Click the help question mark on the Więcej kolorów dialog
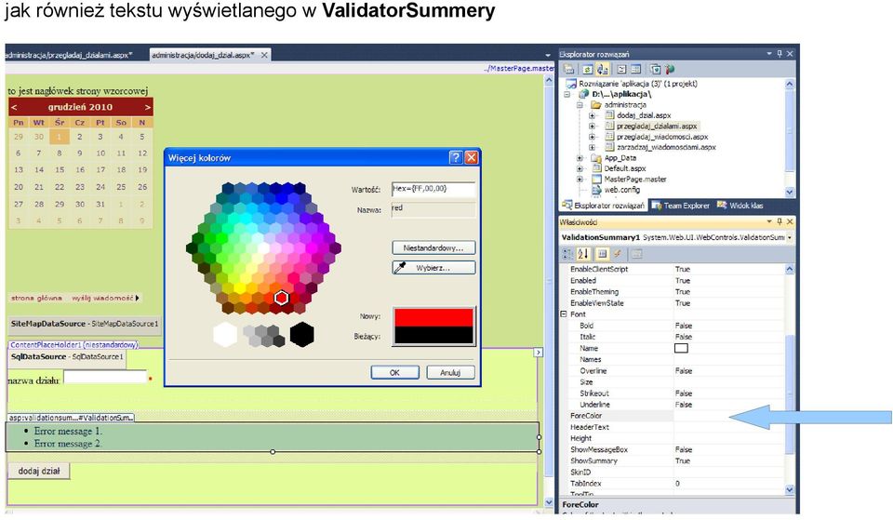The width and height of the screenshot is (893, 520). 456,158
